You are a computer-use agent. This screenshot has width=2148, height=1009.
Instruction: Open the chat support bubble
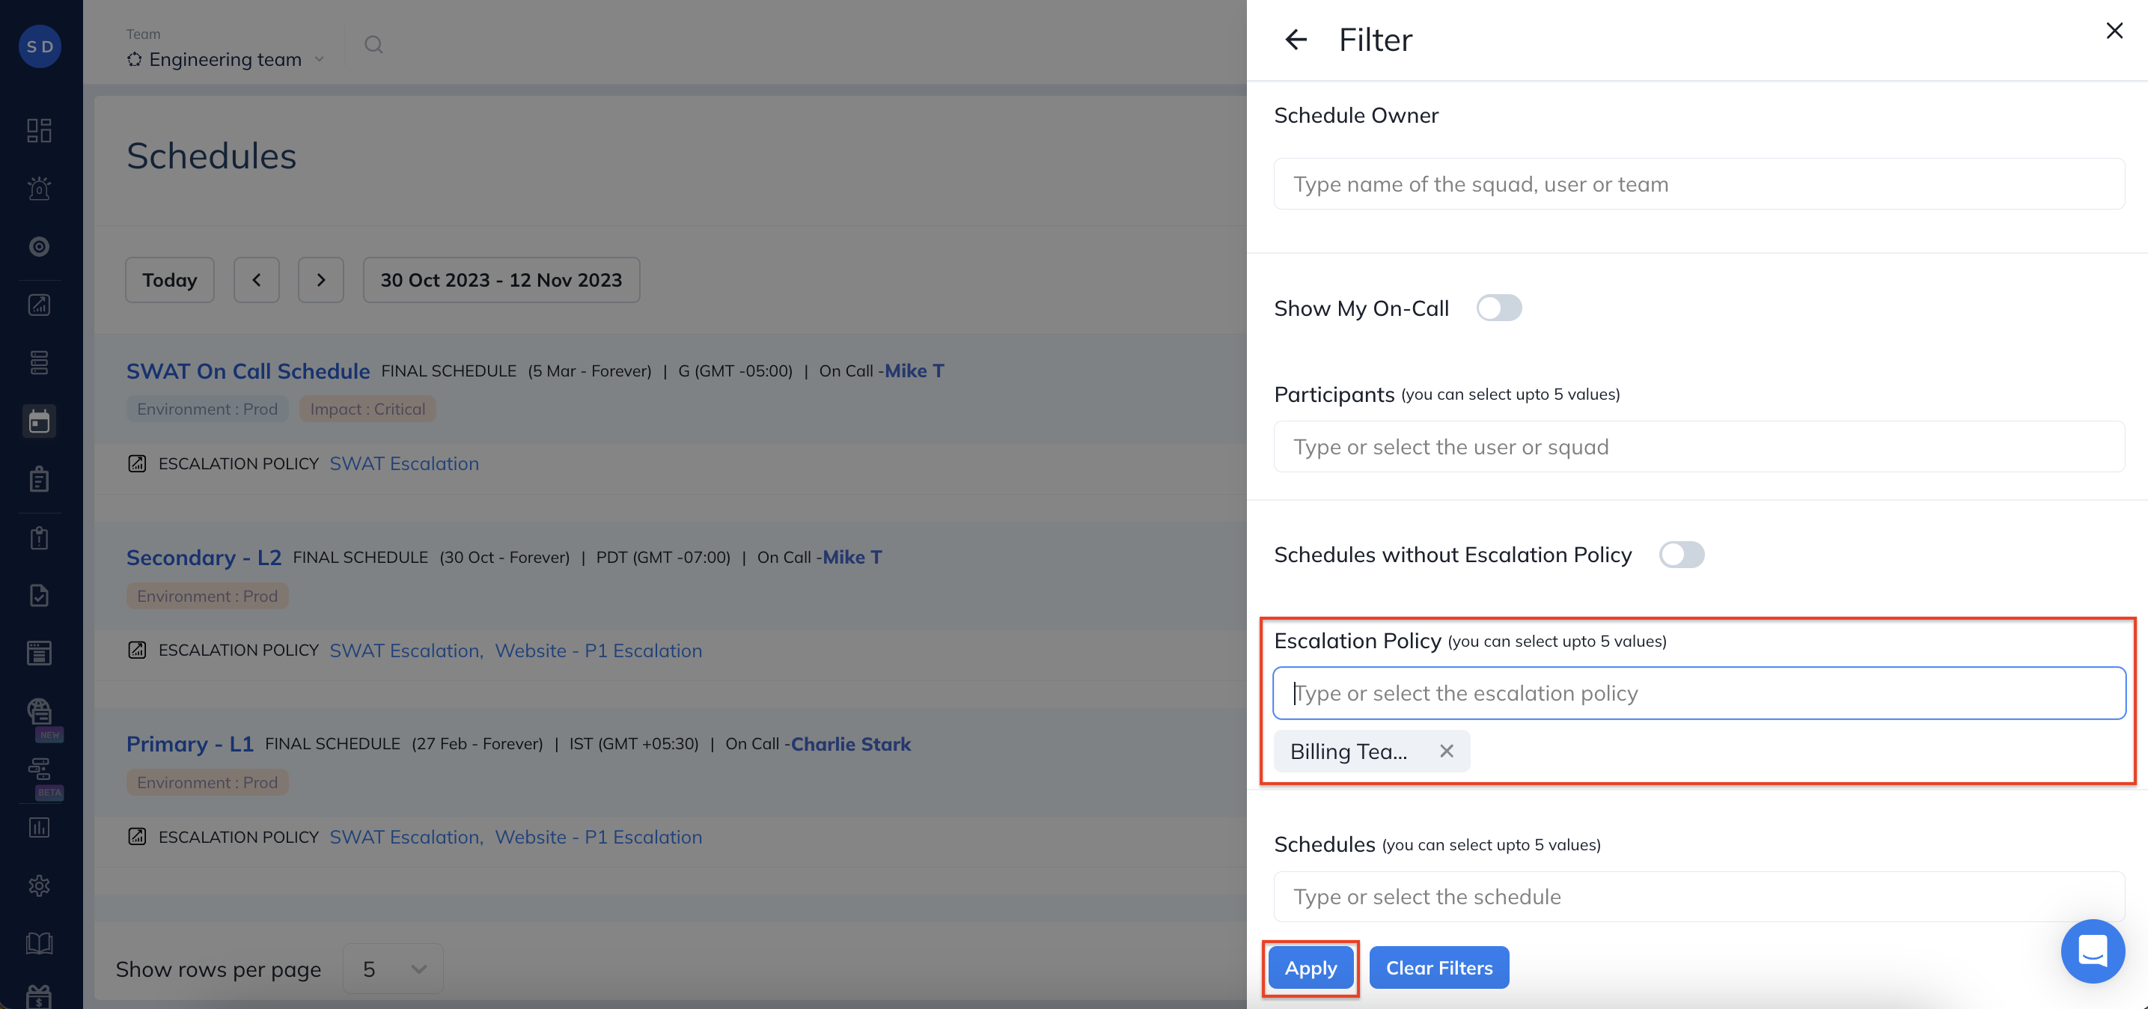click(x=2092, y=951)
